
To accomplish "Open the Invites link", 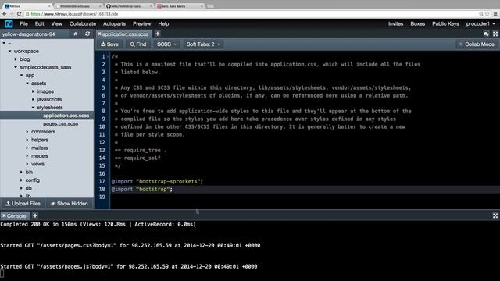I will click(x=395, y=24).
